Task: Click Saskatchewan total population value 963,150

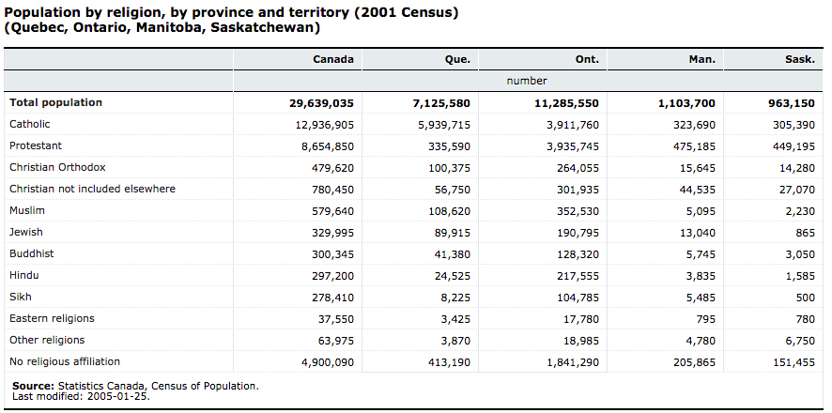Action: [x=793, y=103]
